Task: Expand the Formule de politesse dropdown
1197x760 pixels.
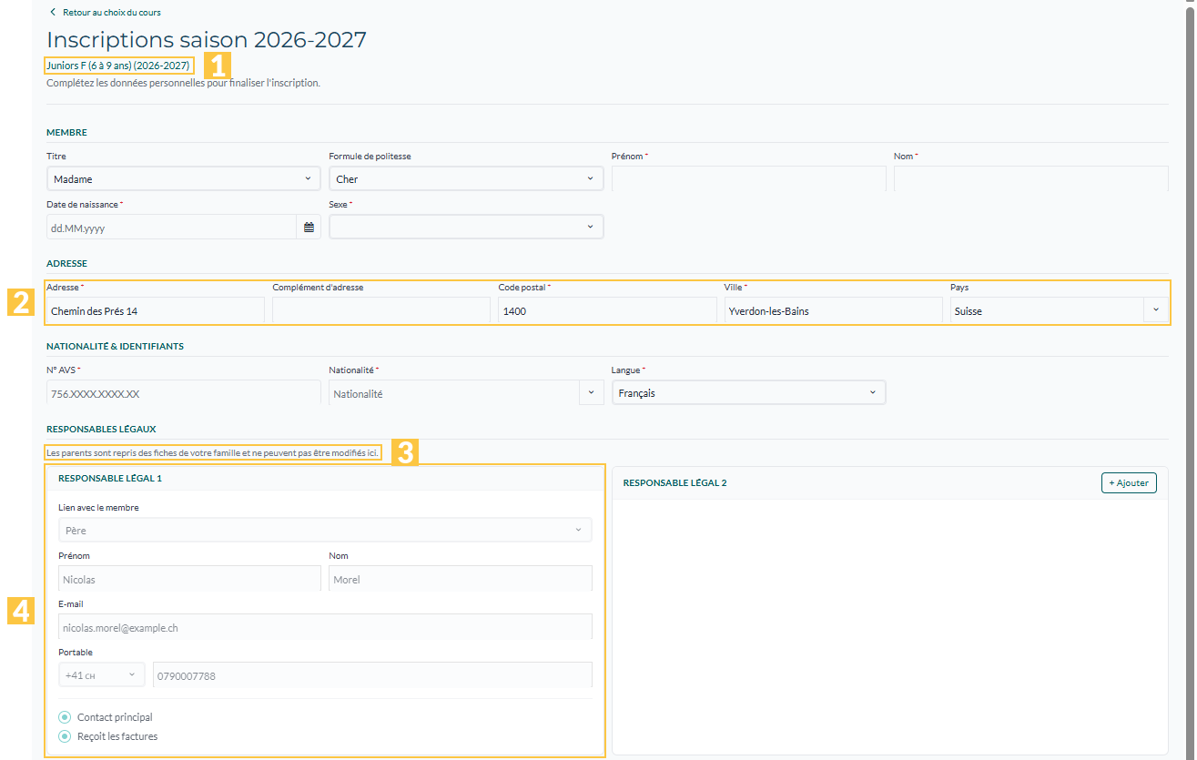Action: (466, 179)
